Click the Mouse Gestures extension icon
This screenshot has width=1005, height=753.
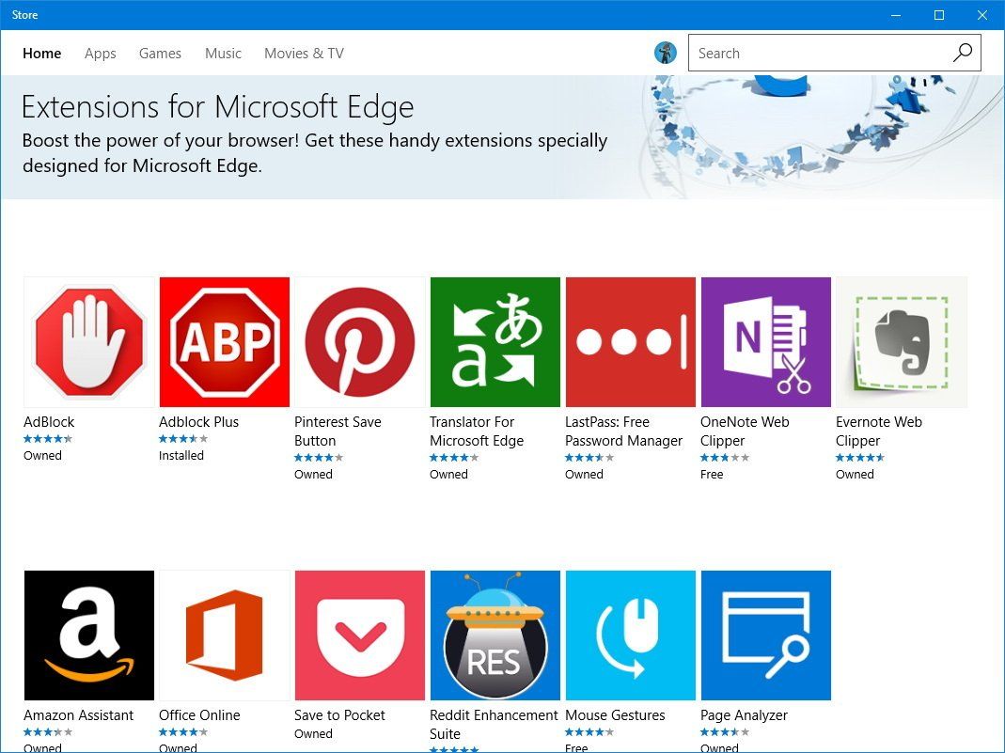point(630,635)
